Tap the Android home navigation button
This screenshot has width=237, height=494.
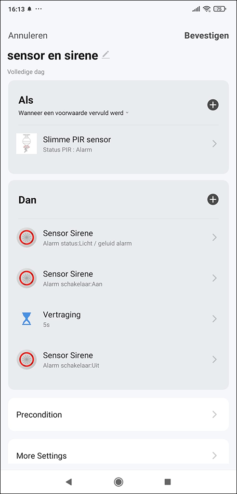[x=118, y=481]
